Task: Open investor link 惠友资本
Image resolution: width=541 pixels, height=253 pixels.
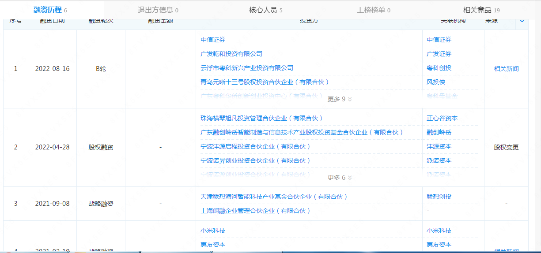Action: tap(213, 245)
